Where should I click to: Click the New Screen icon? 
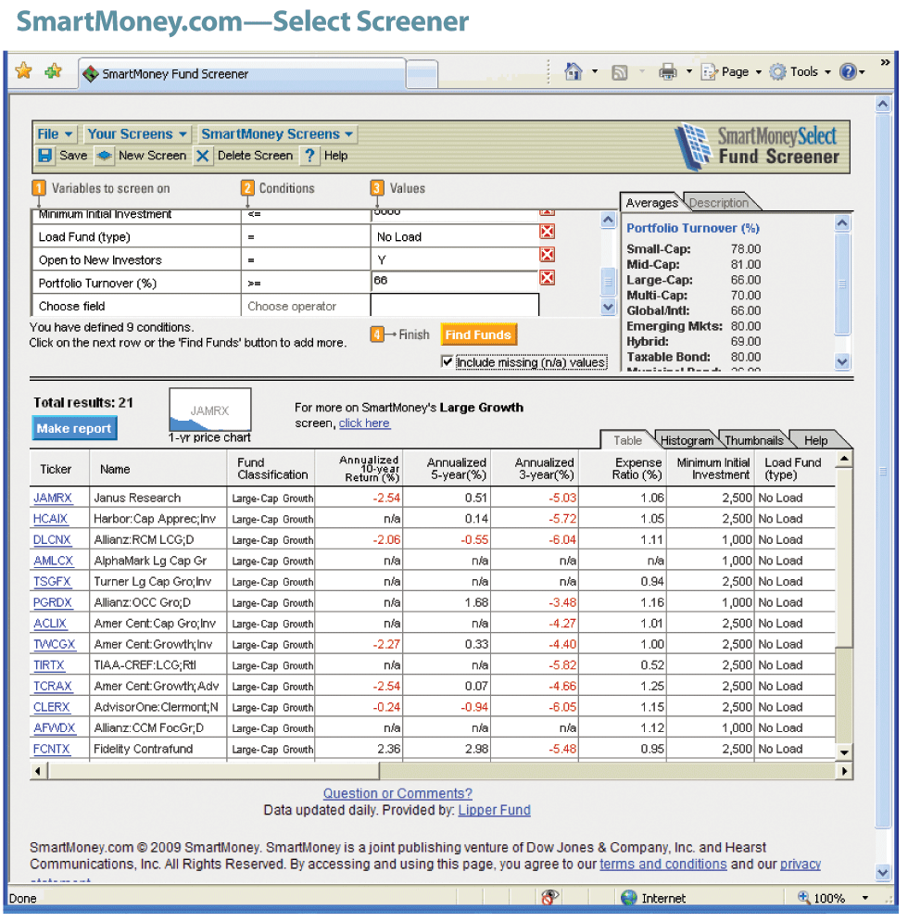click(106, 156)
